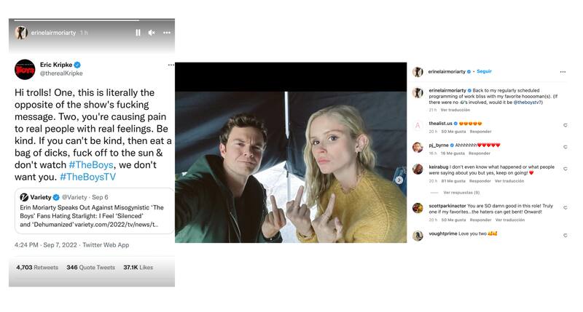This screenshot has width=583, height=312.
Task: Open the quoted Variety tweet
Action: pos(92,211)
